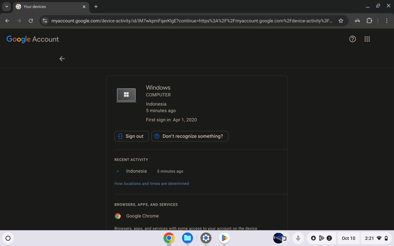Activate the microphone icon on the shelf
The image size is (394, 246).
coord(298,238)
